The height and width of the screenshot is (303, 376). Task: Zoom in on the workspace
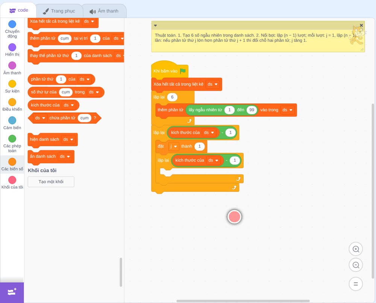point(356,249)
